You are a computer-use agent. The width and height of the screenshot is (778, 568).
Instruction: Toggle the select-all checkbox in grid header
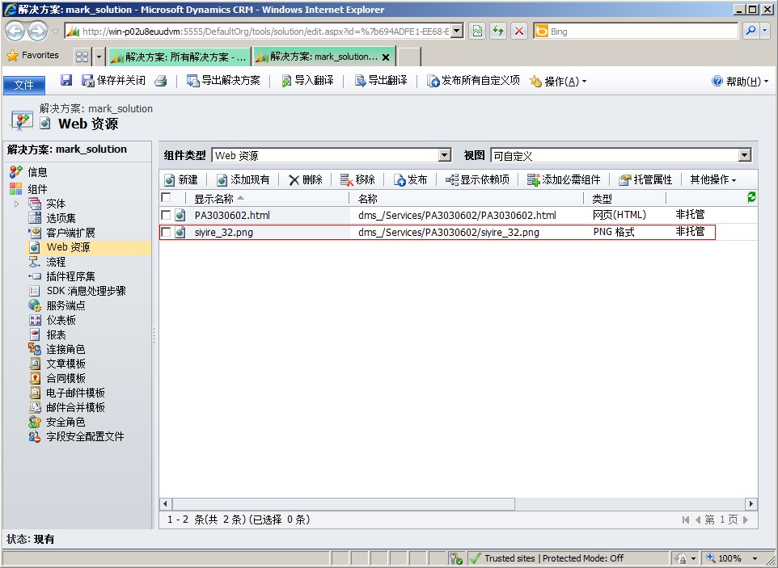pos(167,198)
